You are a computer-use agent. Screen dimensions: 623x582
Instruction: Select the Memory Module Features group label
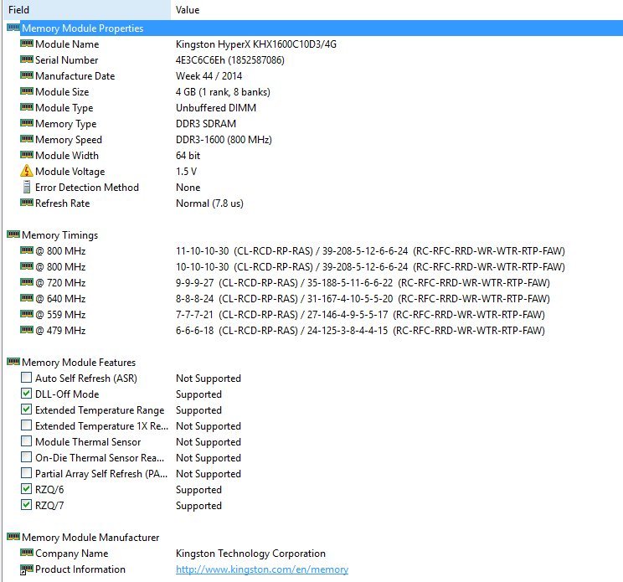click(x=79, y=363)
